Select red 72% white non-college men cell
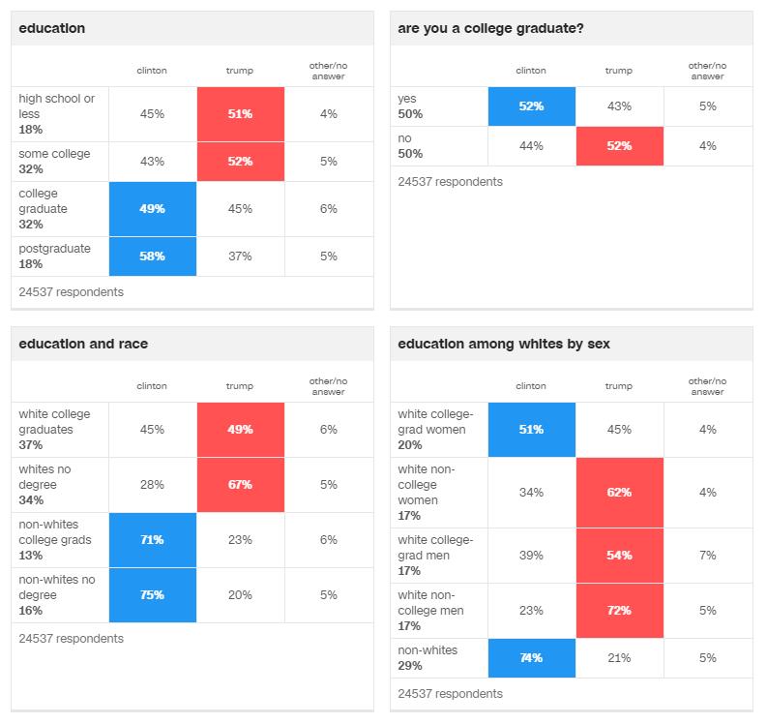The height and width of the screenshot is (724, 767). (619, 611)
